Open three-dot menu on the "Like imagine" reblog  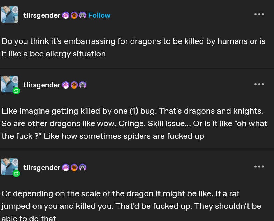pos(259,84)
